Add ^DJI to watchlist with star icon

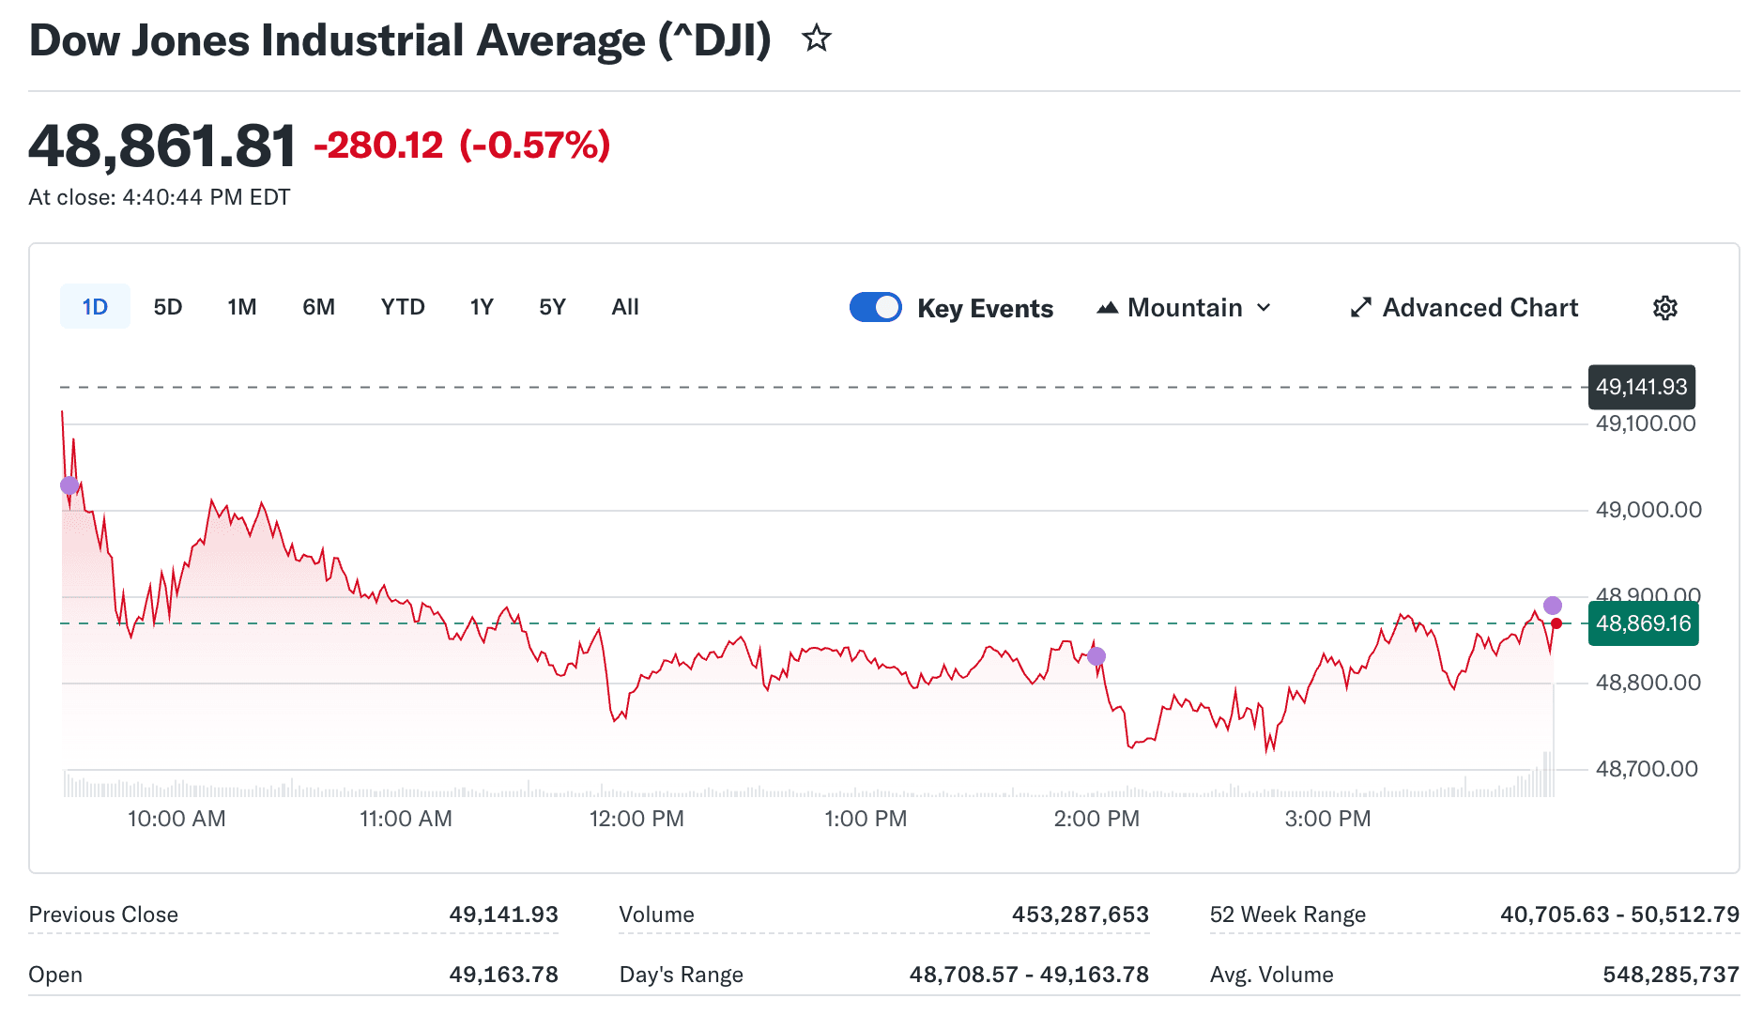816,38
